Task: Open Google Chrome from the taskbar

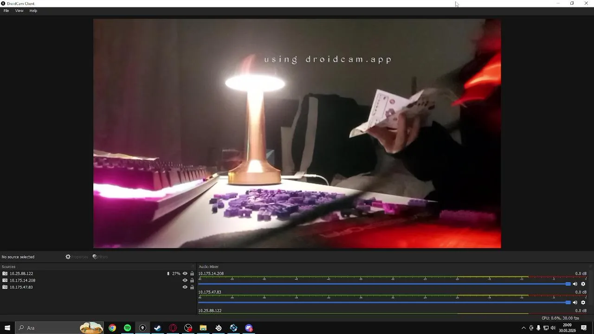Action: point(112,328)
